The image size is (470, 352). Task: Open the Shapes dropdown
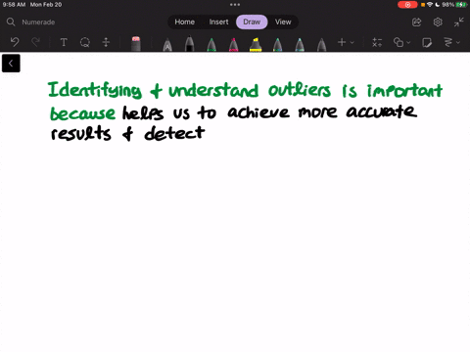point(401,42)
